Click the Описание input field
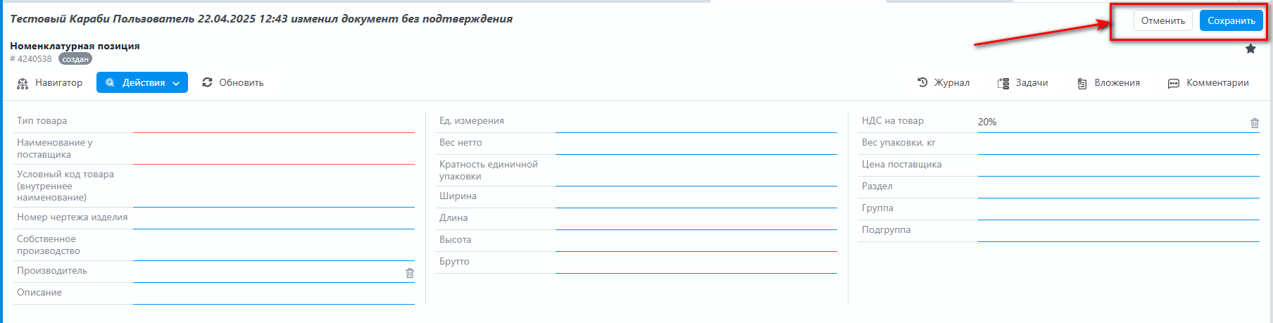1273x323 pixels. pos(273,294)
